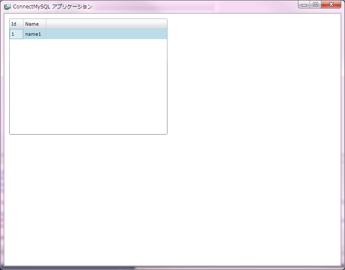The image size is (345, 270).
Task: Close the ConnectMySQL window
Action: click(x=331, y=4)
